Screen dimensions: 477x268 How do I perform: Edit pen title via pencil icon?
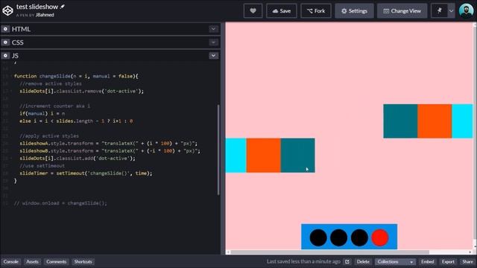click(63, 7)
